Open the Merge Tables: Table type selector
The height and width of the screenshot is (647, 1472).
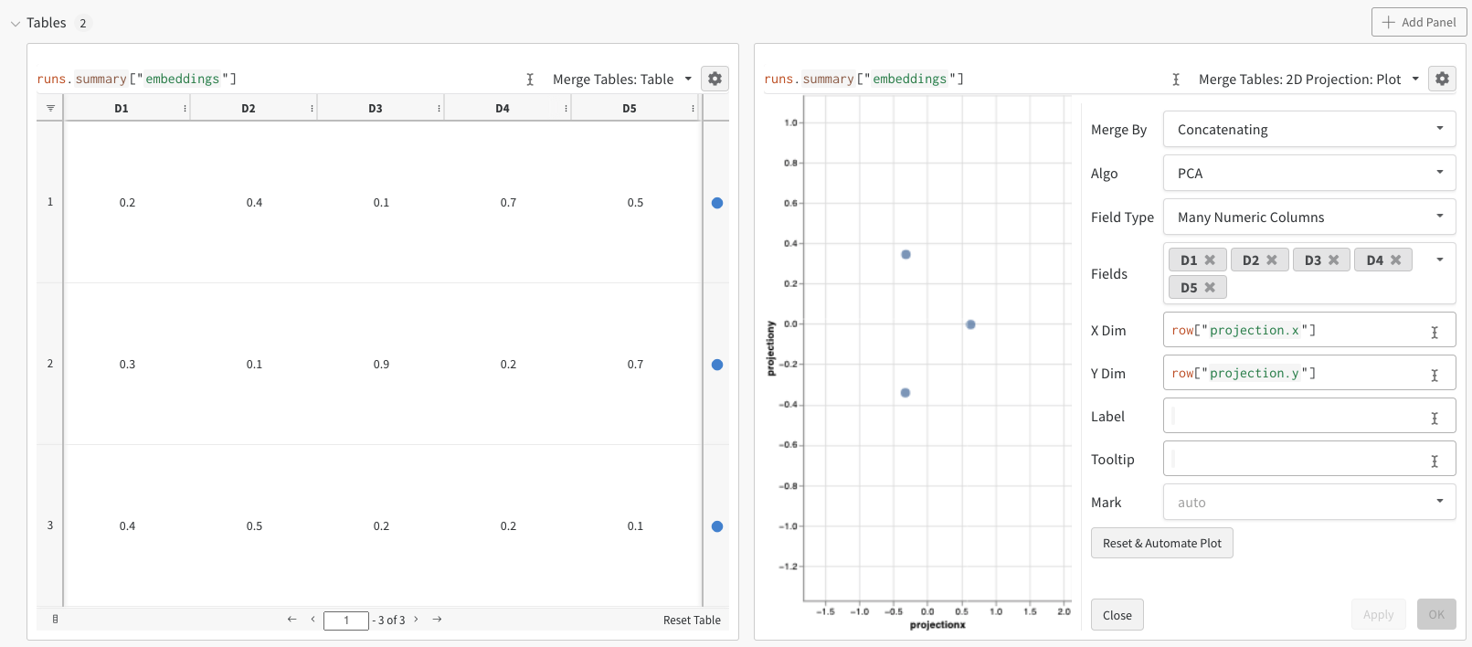click(x=622, y=80)
